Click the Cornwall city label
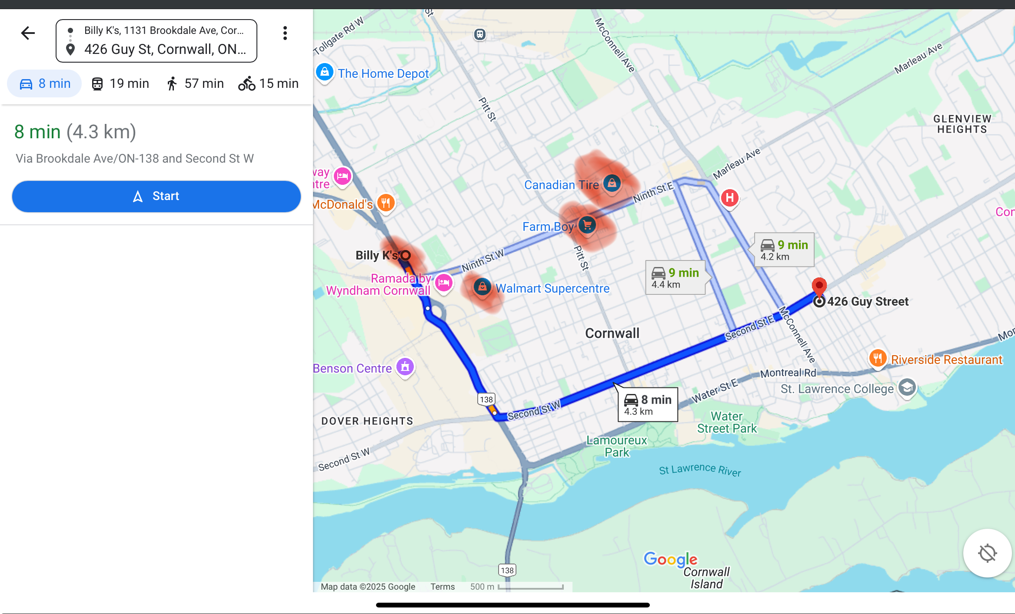 [612, 333]
